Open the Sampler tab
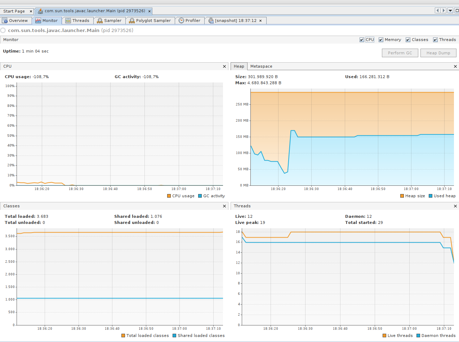The width and height of the screenshot is (459, 342). click(x=110, y=21)
